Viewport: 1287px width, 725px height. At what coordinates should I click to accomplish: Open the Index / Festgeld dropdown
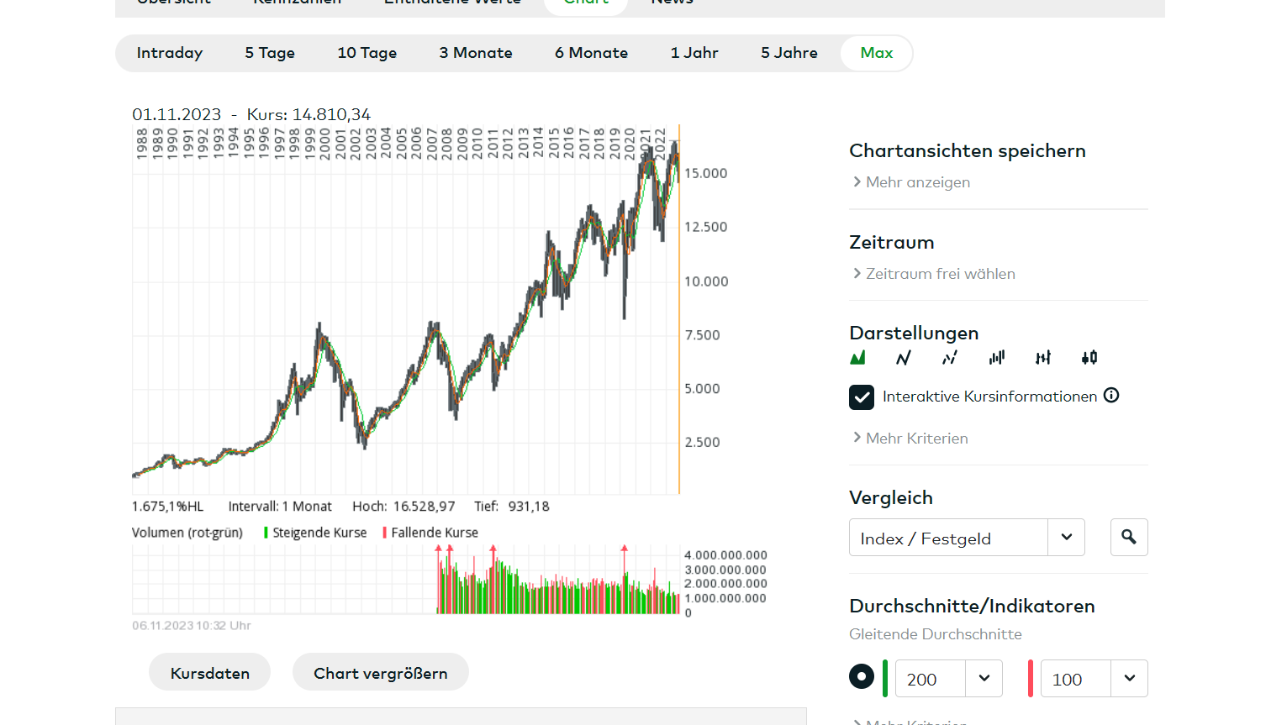(967, 538)
